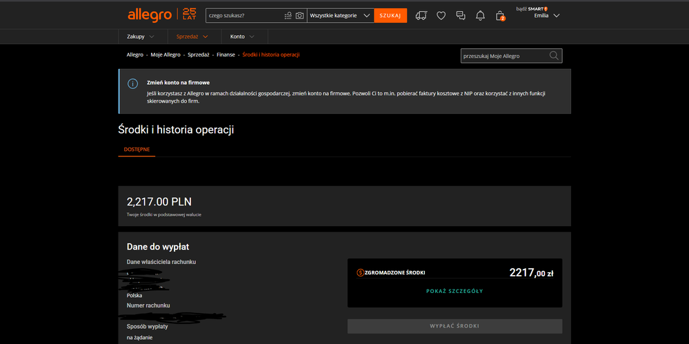
Task: Click 'Twoje środki w podstawowej walucie' text
Action: coord(164,215)
